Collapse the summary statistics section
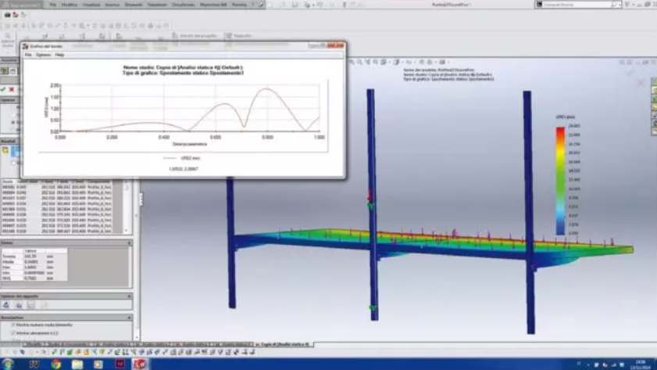The width and height of the screenshot is (657, 370). (129, 243)
